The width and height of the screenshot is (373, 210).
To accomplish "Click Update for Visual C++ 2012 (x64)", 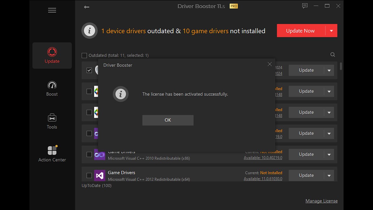I will pyautogui.click(x=306, y=175).
